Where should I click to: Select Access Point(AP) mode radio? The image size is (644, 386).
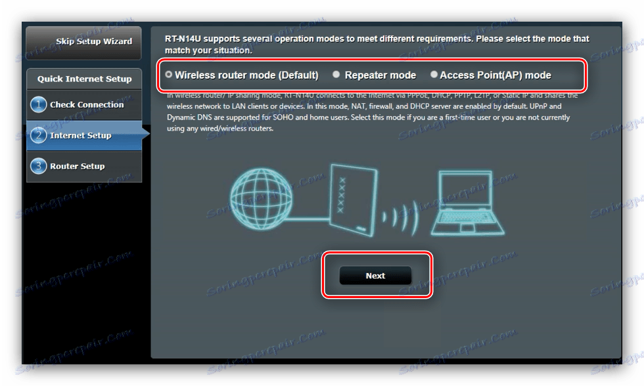pyautogui.click(x=434, y=74)
